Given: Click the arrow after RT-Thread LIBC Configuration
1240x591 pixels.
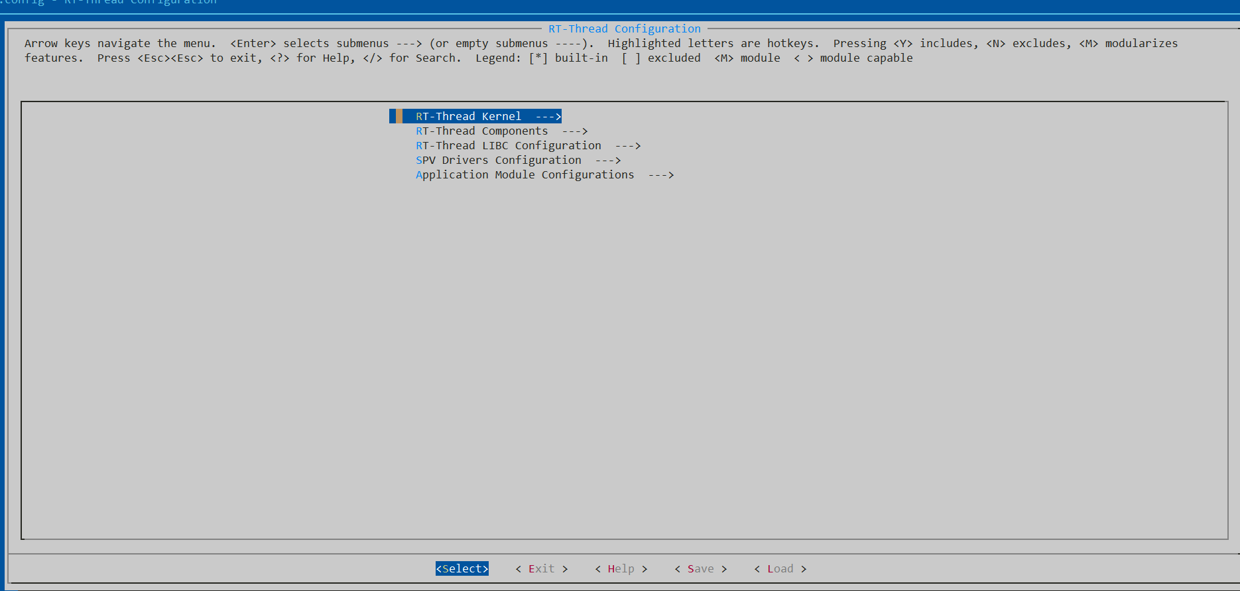Looking at the screenshot, I should (x=628, y=146).
